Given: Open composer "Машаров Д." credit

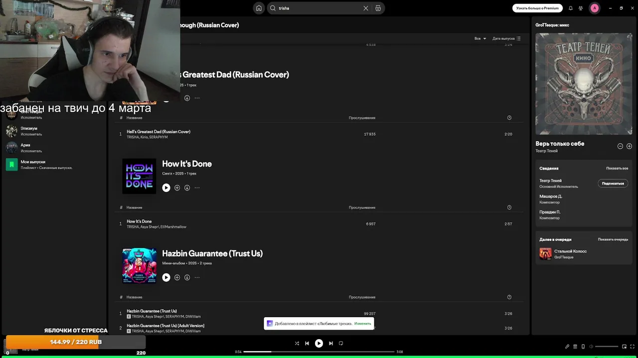Looking at the screenshot, I should pyautogui.click(x=550, y=196).
